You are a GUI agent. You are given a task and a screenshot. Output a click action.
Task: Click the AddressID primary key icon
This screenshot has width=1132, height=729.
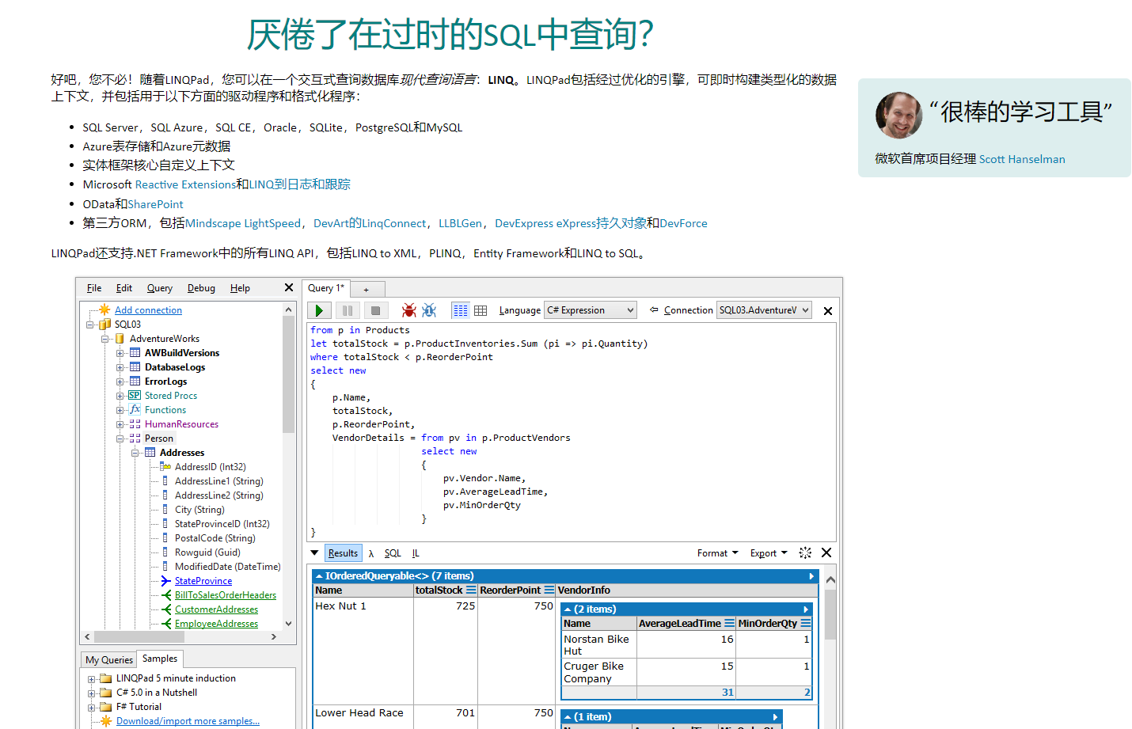coord(165,466)
